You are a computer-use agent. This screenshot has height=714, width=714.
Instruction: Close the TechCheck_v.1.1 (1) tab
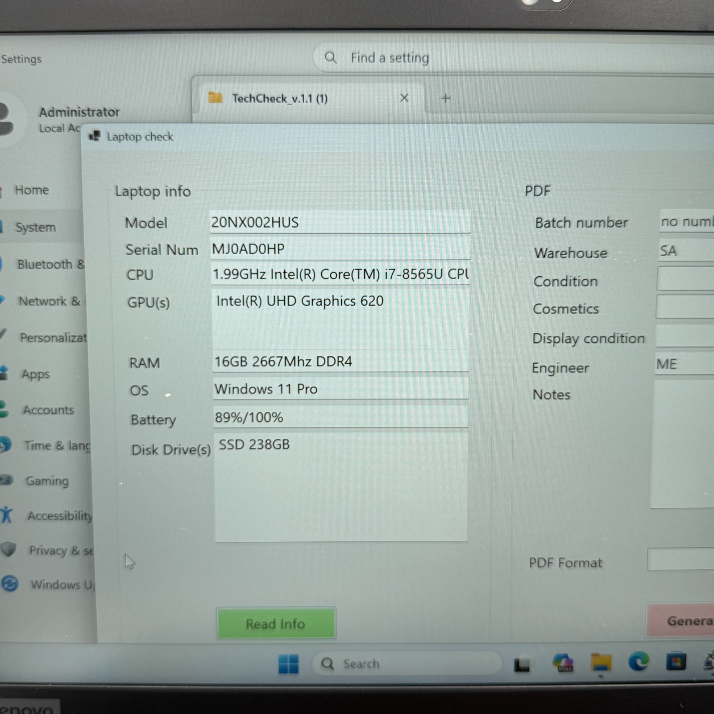coord(404,98)
